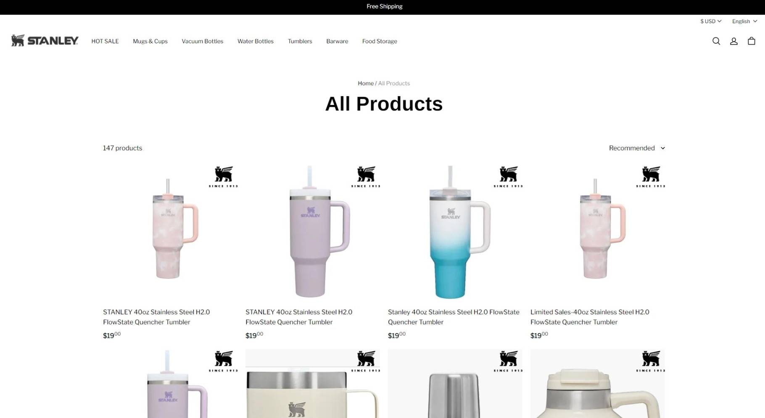765x418 pixels.
Task: Open the Limited Sales-40oz tumbler title link
Action: 590,317
